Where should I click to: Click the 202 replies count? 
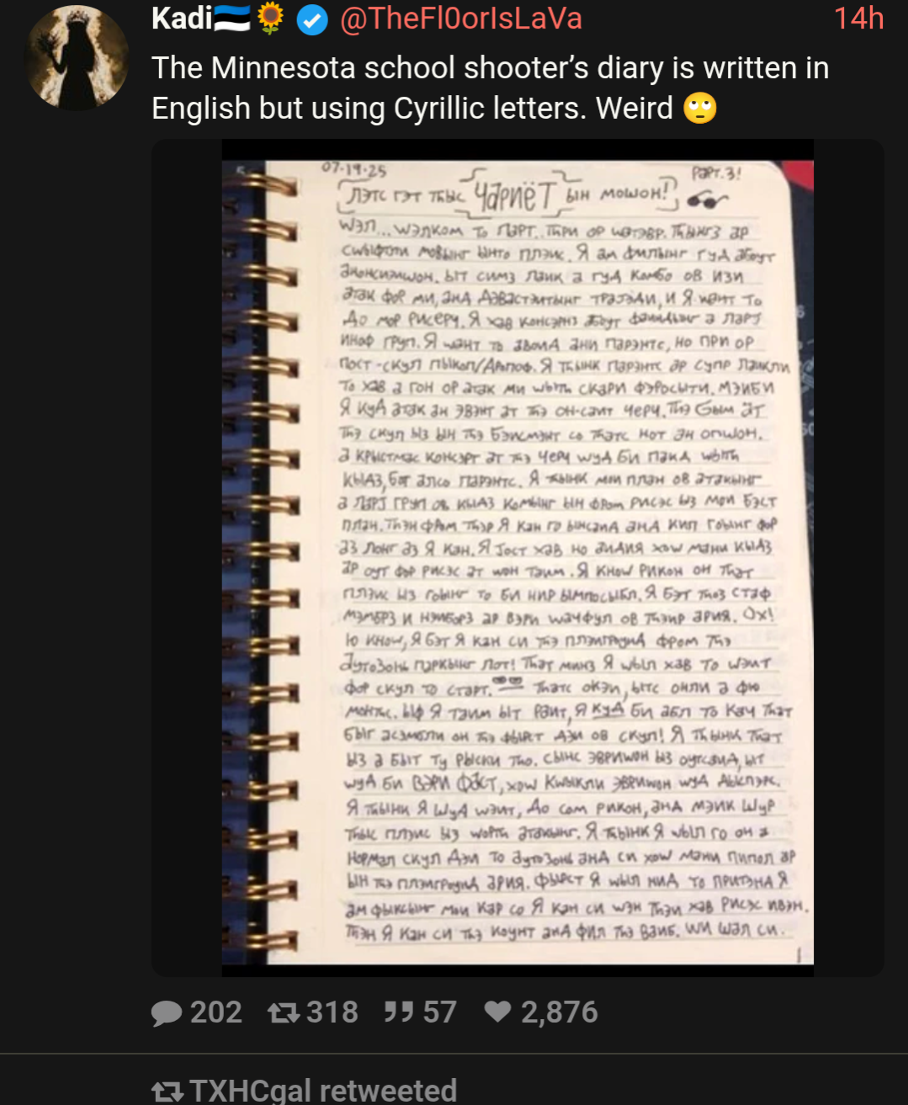click(216, 1012)
